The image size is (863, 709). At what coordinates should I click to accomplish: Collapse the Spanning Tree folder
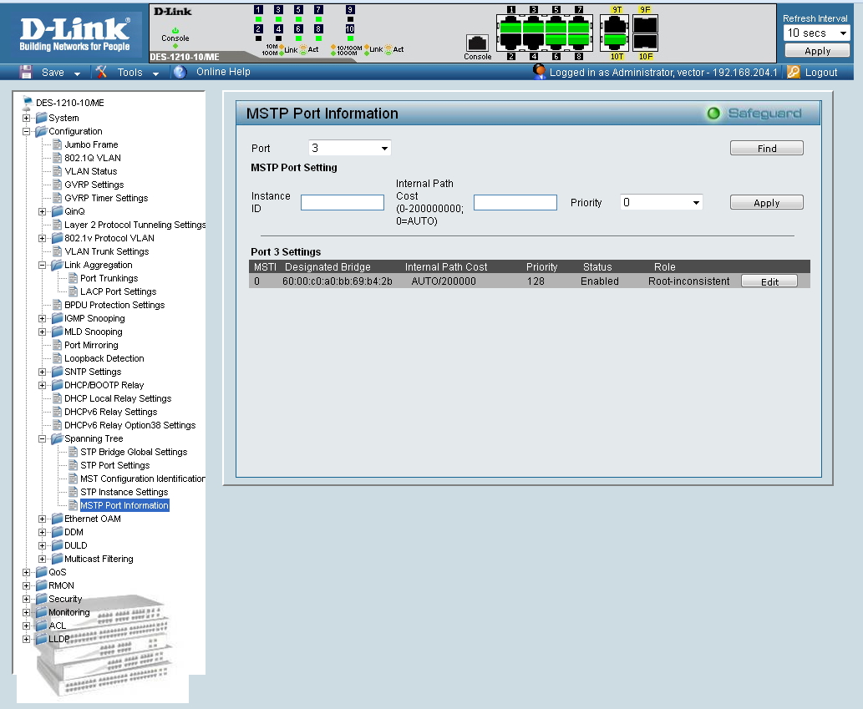(43, 439)
